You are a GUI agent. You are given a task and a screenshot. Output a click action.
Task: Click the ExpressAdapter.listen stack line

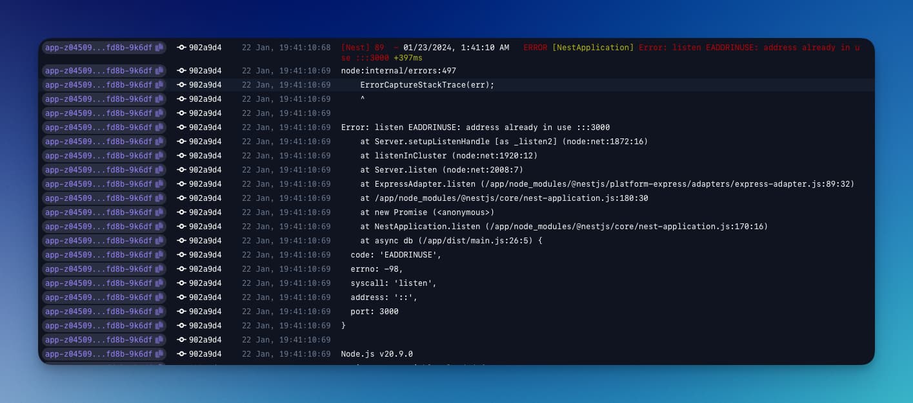click(x=607, y=184)
